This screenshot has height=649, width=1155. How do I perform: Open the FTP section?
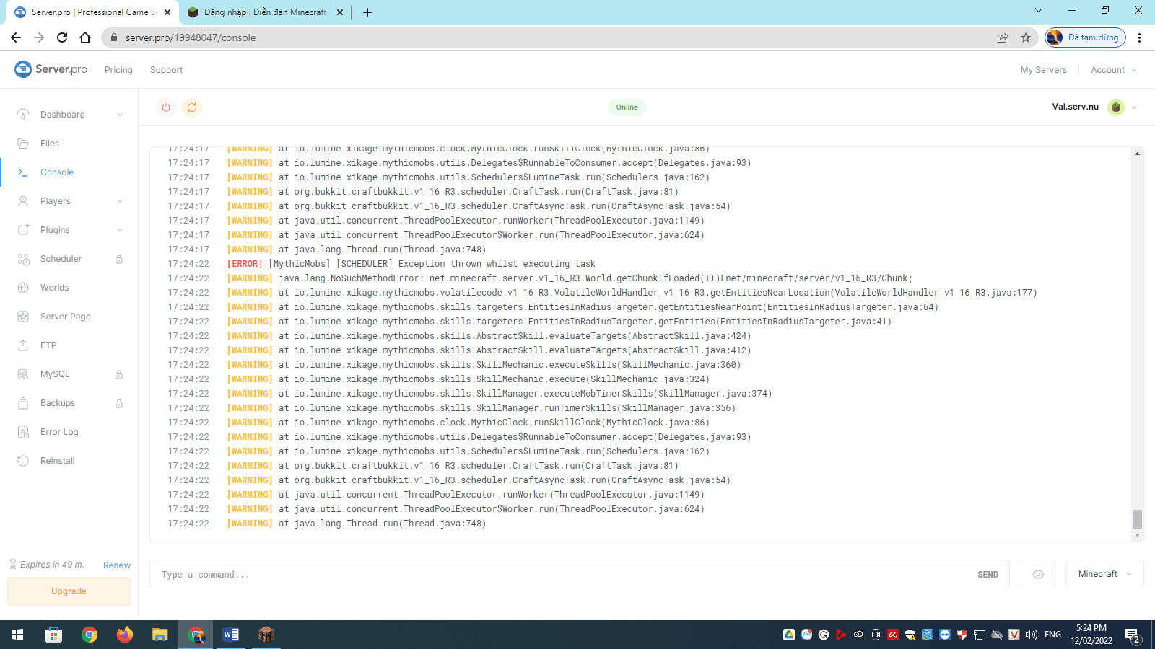coord(48,345)
